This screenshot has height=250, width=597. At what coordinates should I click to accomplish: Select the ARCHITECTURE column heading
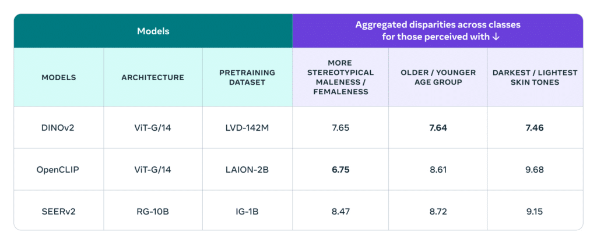coord(153,77)
